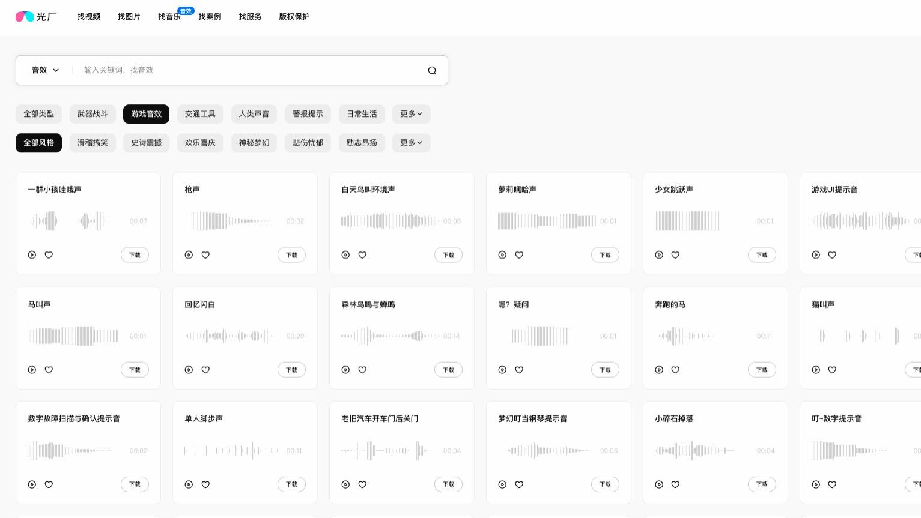Screen dimensions: 921x518
Task: Play the 森林鸟鸣与蝉鸣 sound
Action: point(345,370)
